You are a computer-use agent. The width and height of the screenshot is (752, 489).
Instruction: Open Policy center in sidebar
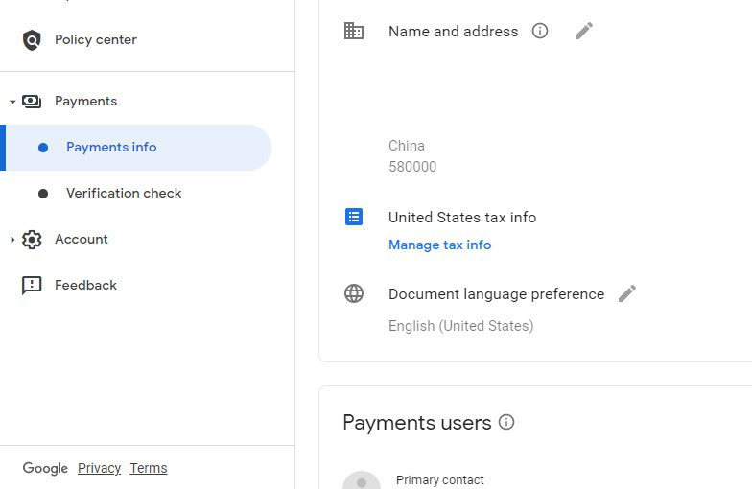[x=96, y=40]
